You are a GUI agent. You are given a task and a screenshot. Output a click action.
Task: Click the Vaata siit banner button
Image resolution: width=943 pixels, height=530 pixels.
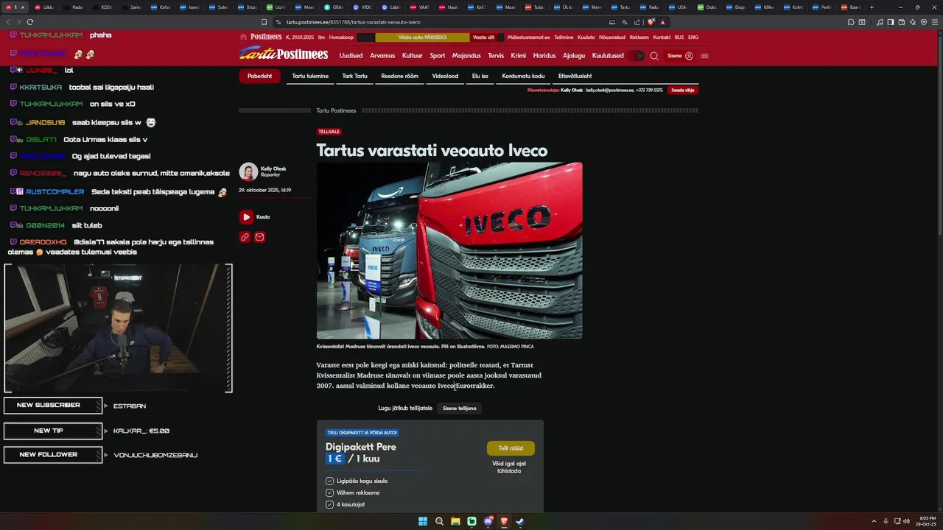[483, 37]
